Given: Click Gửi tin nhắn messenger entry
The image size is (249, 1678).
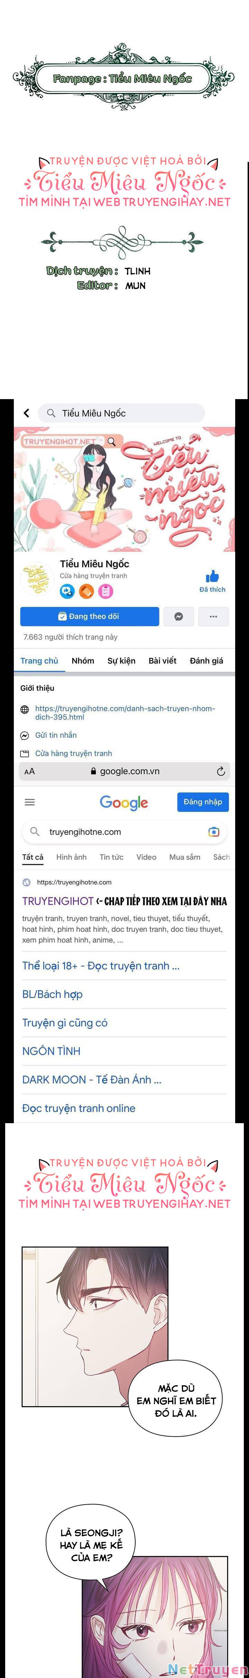Looking at the screenshot, I should tap(56, 735).
